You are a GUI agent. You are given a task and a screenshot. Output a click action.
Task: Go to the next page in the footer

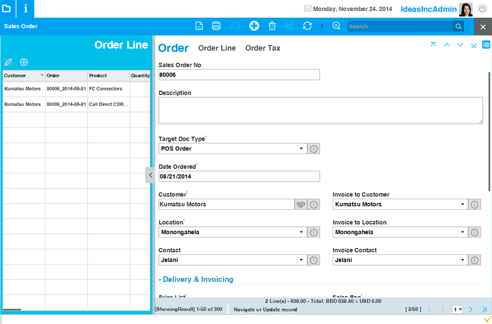(x=470, y=310)
